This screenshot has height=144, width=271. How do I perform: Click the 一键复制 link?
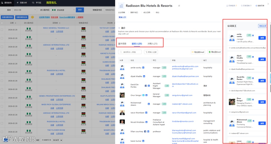[80, 17]
